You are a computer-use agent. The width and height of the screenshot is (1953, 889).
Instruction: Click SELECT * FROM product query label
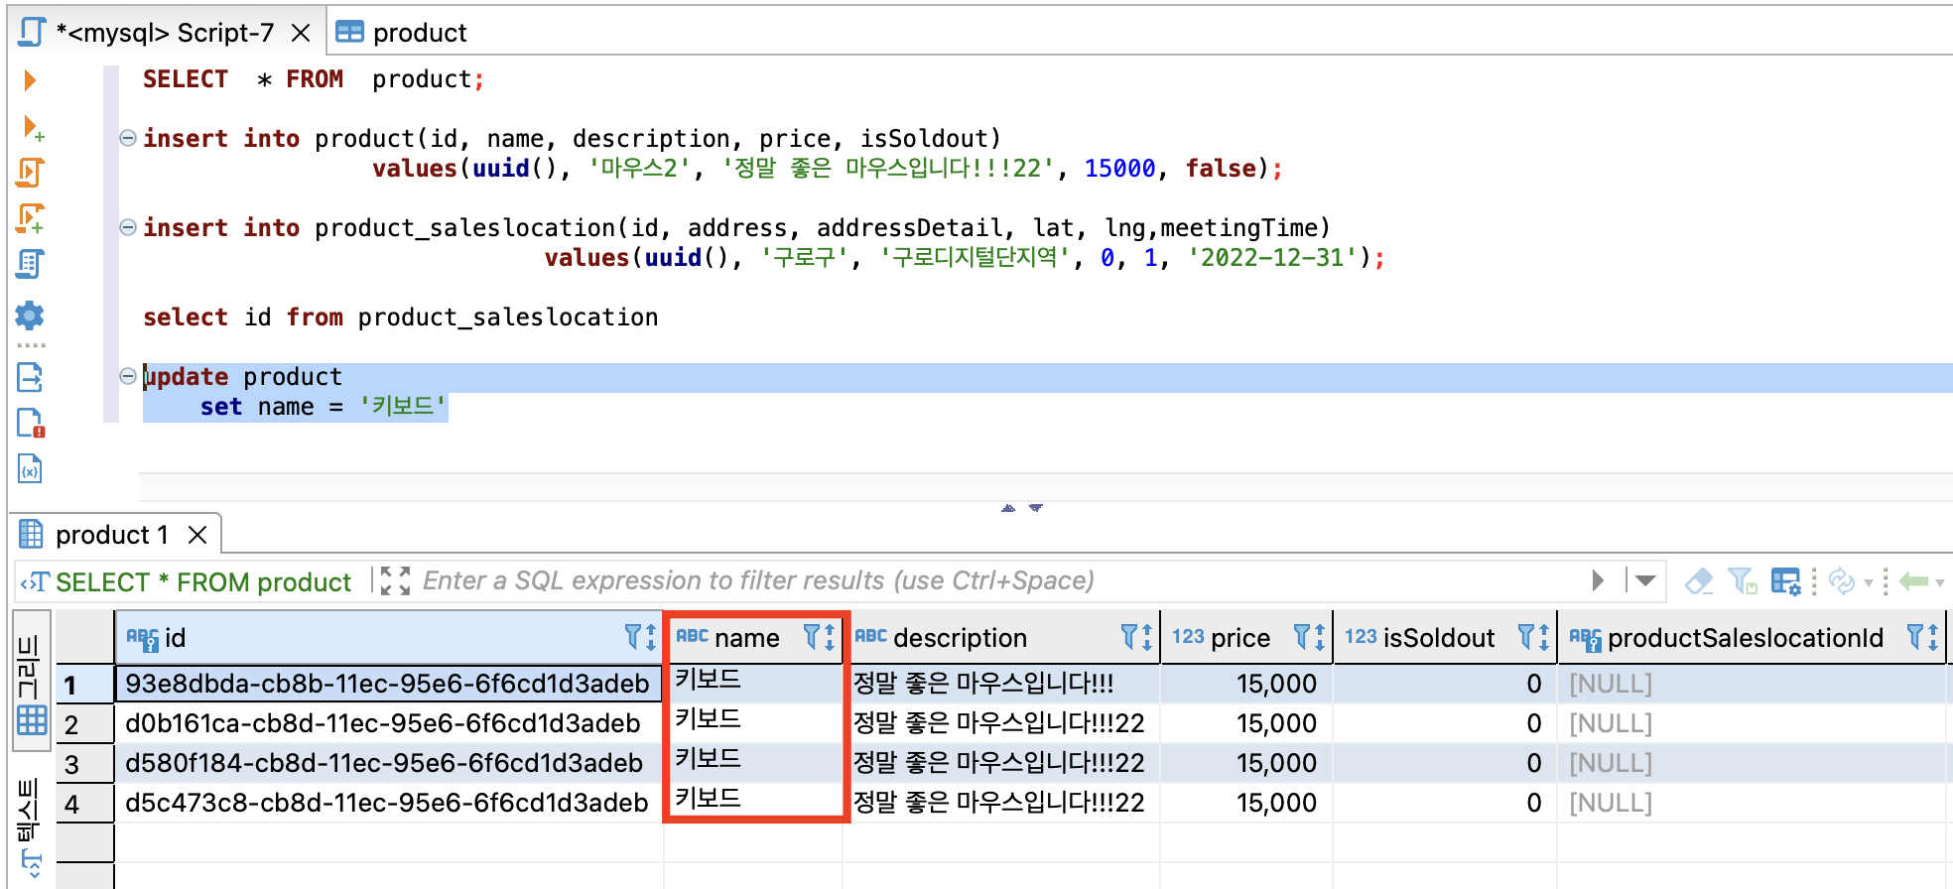pos(203,582)
